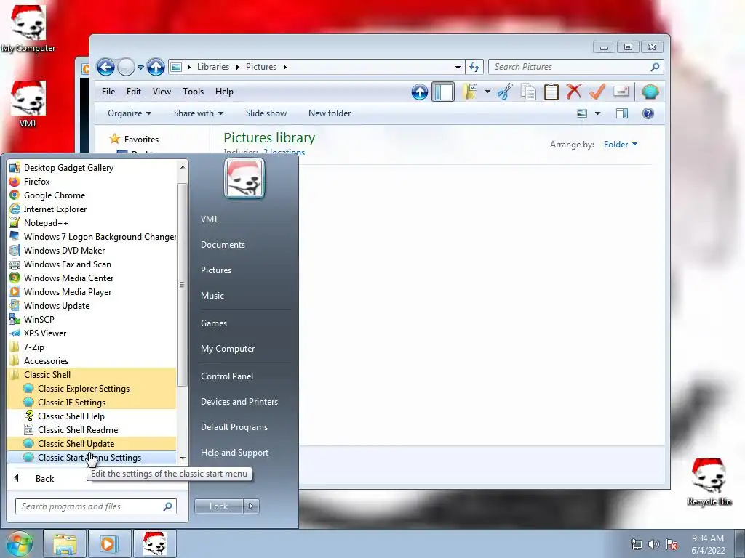Image resolution: width=745 pixels, height=558 pixels.
Task: Open Control Panel from start menu
Action: click(x=227, y=376)
